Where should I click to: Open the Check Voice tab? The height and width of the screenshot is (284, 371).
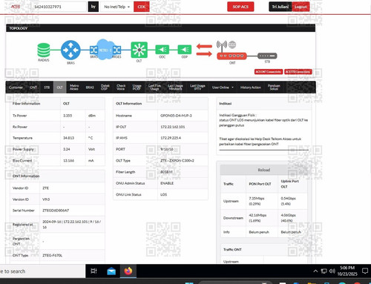[x=121, y=87]
